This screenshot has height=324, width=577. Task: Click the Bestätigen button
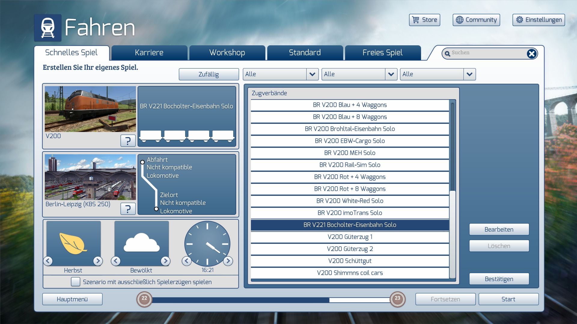coord(499,279)
